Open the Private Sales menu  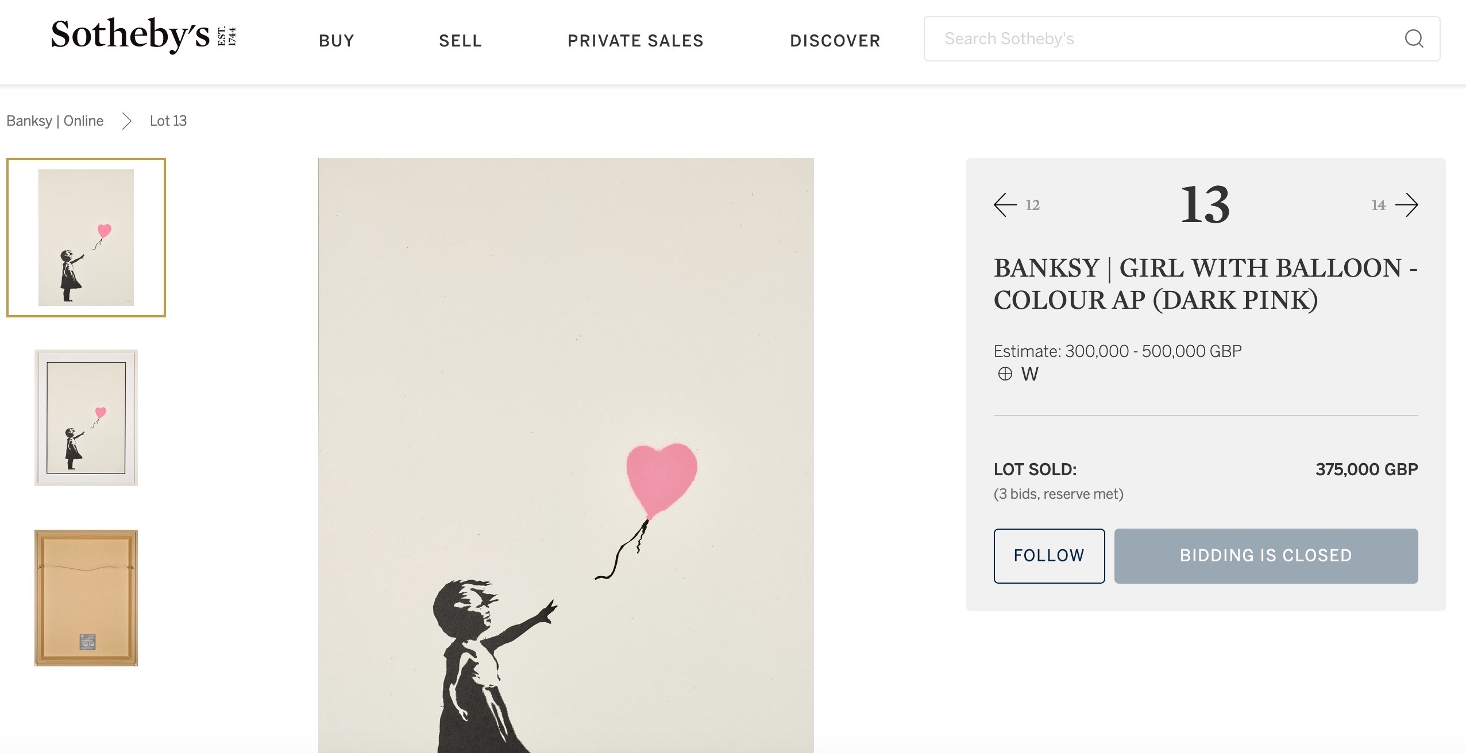pos(635,41)
